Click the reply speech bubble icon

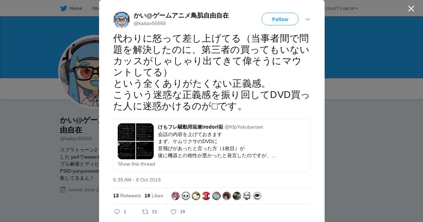click(117, 212)
